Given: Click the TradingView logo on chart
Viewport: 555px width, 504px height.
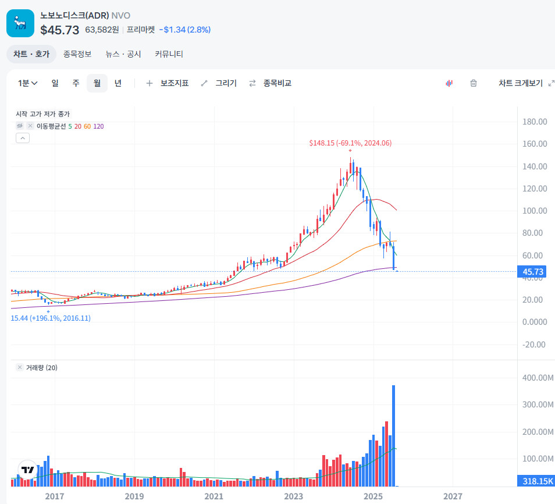Looking at the screenshot, I should click(x=27, y=469).
